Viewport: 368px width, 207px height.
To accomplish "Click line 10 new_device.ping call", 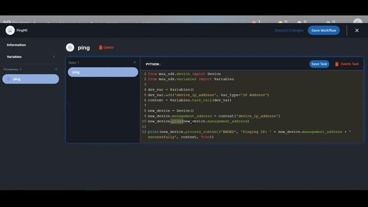I will (x=198, y=121).
